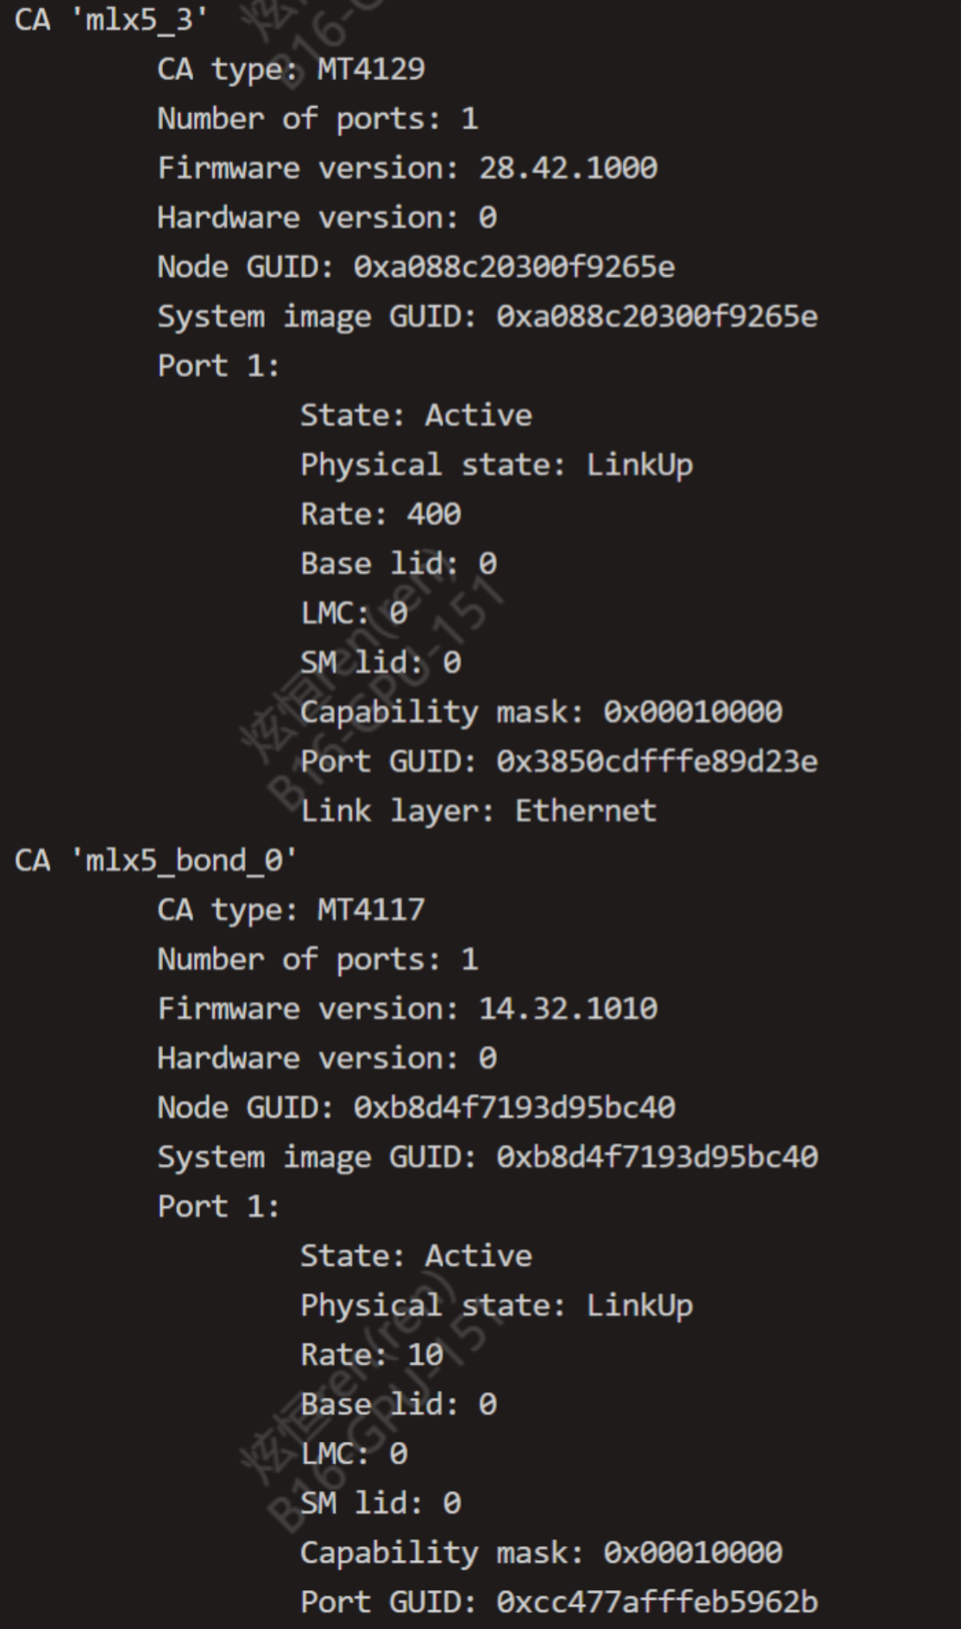961x1629 pixels.
Task: Click mlx5_bond_0 Hardware version: 0 line
Action: point(327,1059)
